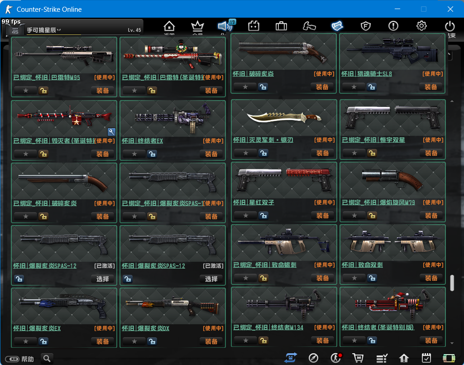Click the wrench icon on 毁灭者 weapon card

pyautogui.click(x=111, y=132)
